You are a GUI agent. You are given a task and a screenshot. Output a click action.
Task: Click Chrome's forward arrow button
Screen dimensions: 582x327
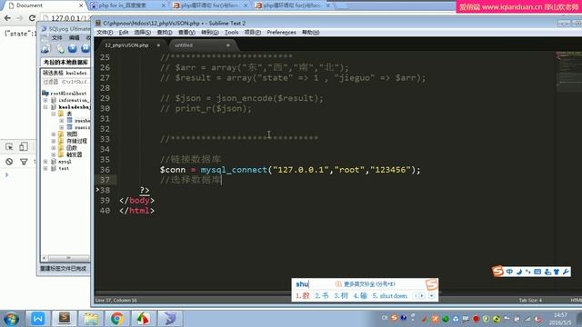(19, 18)
